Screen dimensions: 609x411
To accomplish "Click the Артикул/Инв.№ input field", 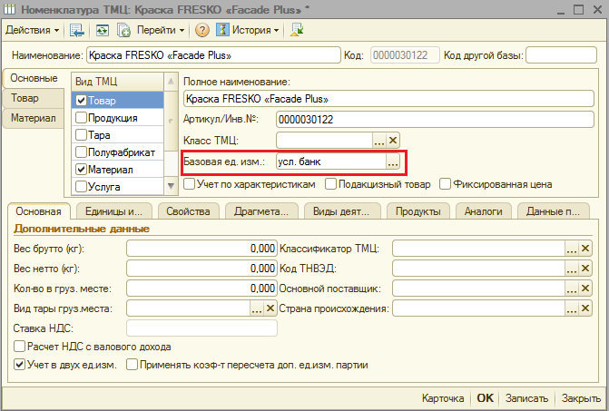I will 381,118.
